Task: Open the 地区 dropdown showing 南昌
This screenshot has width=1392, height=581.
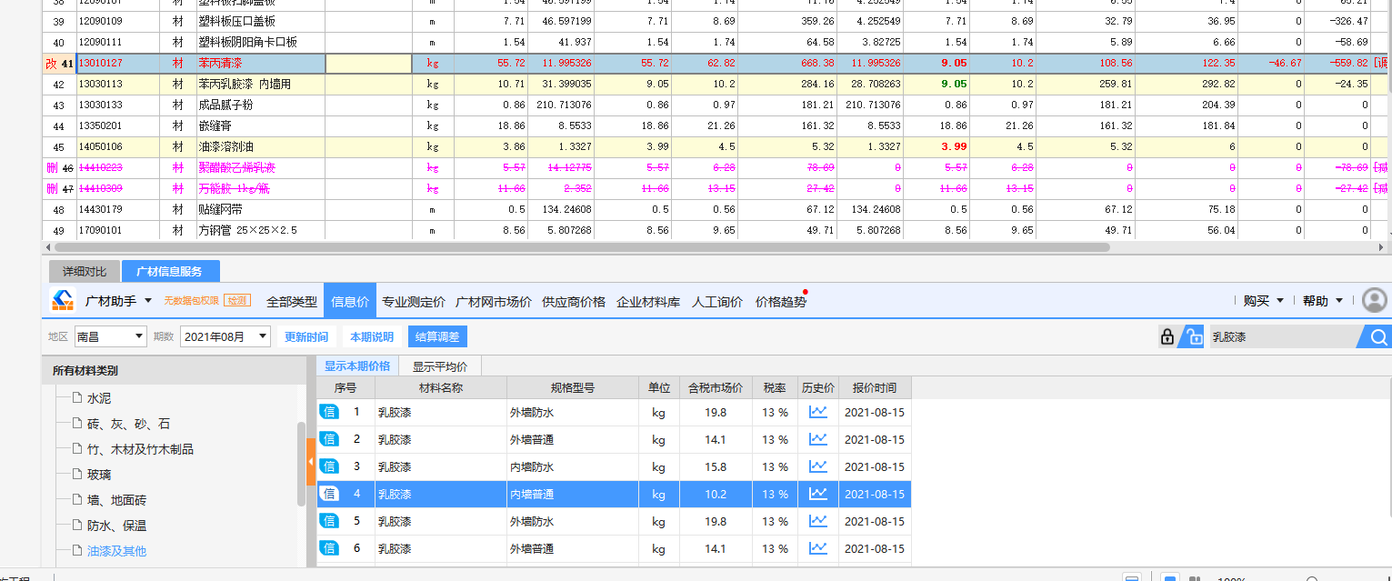Action: [111, 336]
